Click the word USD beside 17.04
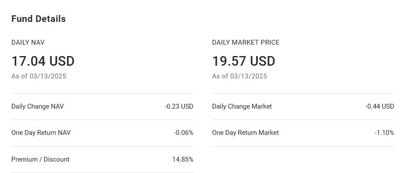The height and width of the screenshot is (173, 404). click(x=62, y=61)
